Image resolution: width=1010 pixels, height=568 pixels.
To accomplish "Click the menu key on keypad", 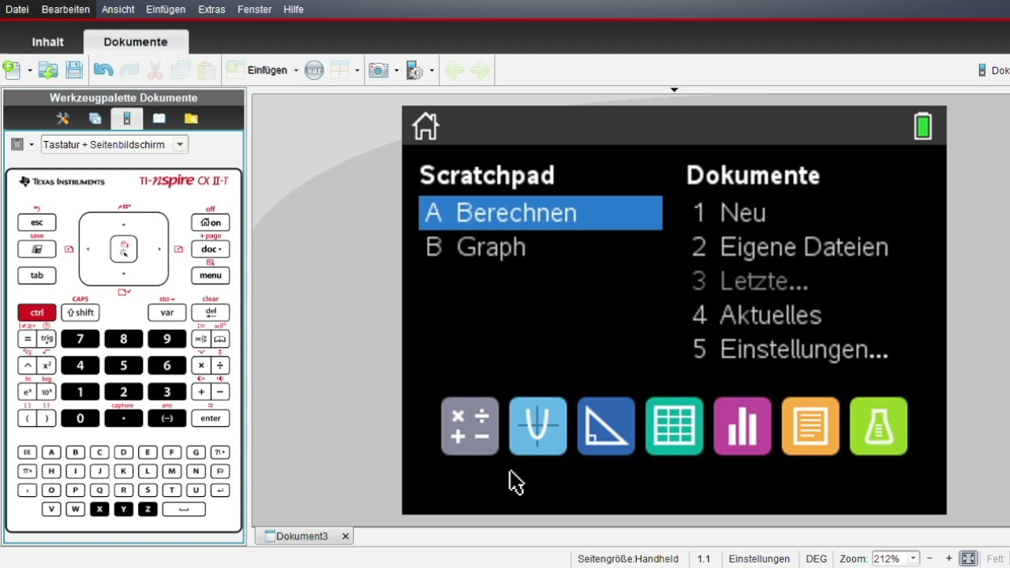I will coord(211,276).
